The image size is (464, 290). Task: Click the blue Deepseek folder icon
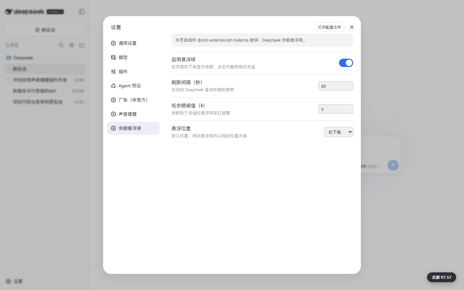(x=9, y=58)
